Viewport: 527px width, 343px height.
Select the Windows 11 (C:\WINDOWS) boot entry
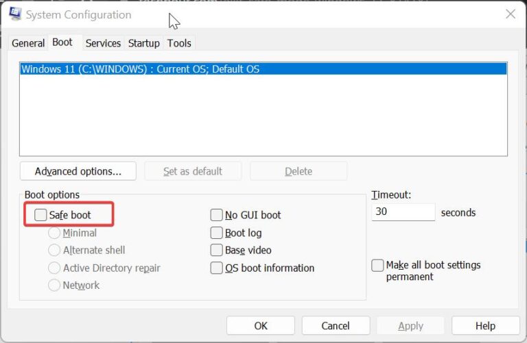pos(263,69)
